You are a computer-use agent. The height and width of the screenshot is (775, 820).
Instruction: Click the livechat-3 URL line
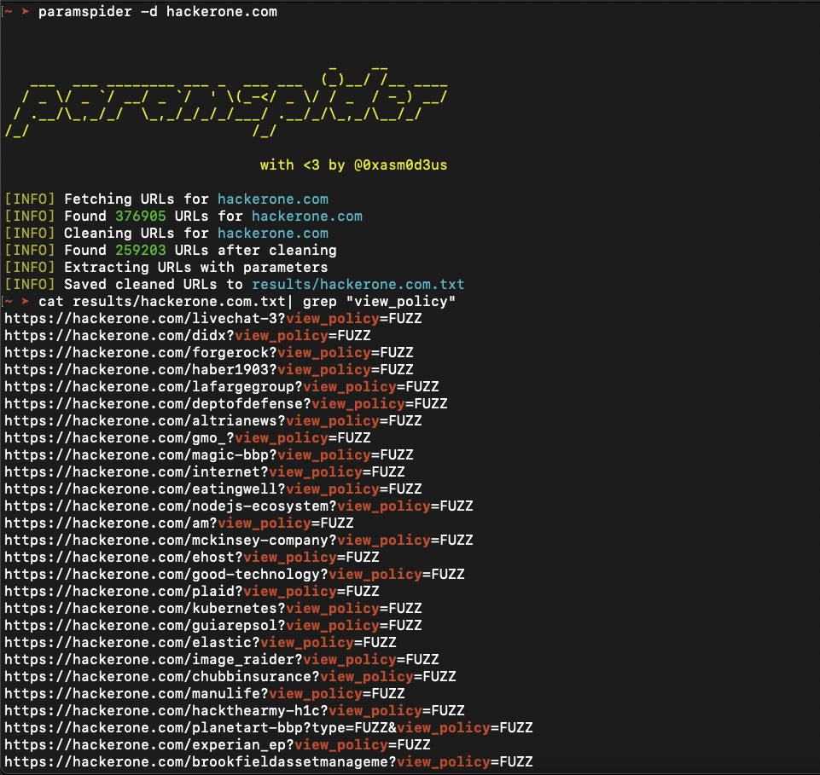(213, 319)
